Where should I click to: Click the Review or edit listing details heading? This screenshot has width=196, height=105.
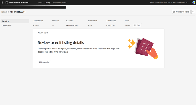[x=61, y=43]
